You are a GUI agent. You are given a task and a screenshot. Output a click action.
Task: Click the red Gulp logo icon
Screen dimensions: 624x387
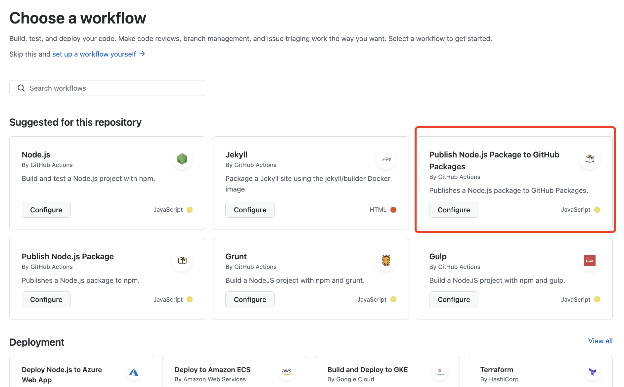(590, 261)
